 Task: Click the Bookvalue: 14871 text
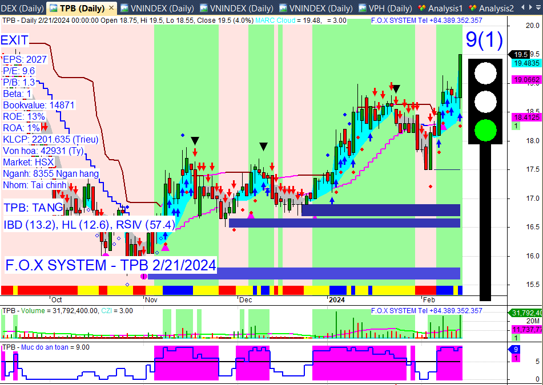(x=39, y=105)
